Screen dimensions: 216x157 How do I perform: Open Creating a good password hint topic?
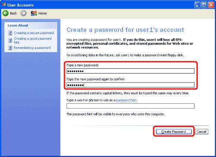[x=32, y=40]
